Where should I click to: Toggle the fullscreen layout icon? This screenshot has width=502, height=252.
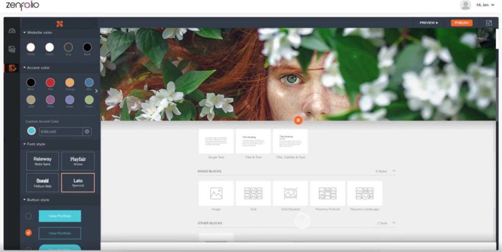[489, 23]
